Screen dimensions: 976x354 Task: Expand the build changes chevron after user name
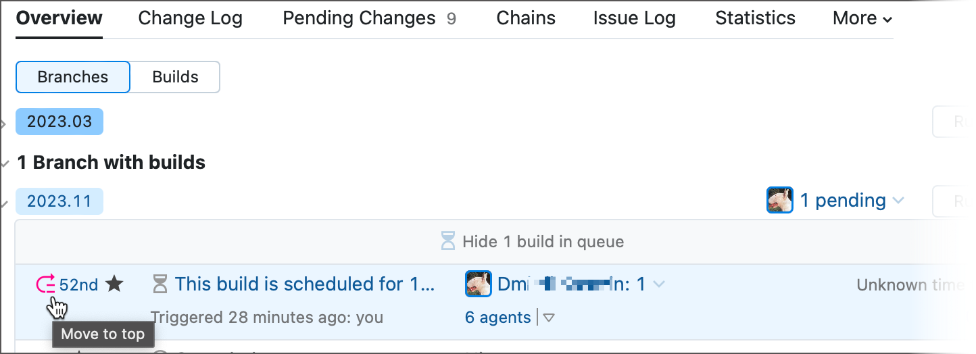click(x=659, y=284)
